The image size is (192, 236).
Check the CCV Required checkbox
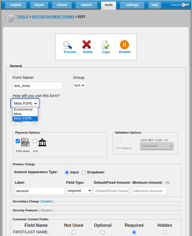coord(119,141)
